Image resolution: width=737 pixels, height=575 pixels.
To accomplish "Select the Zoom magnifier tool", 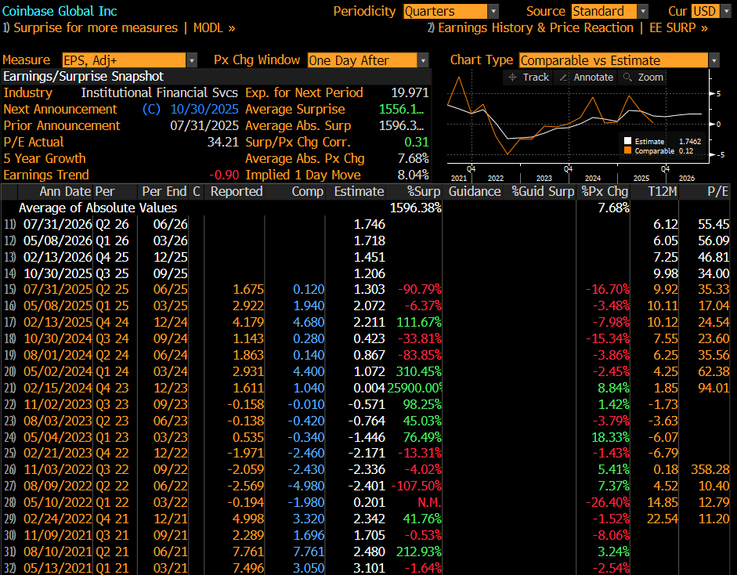I will pos(643,77).
